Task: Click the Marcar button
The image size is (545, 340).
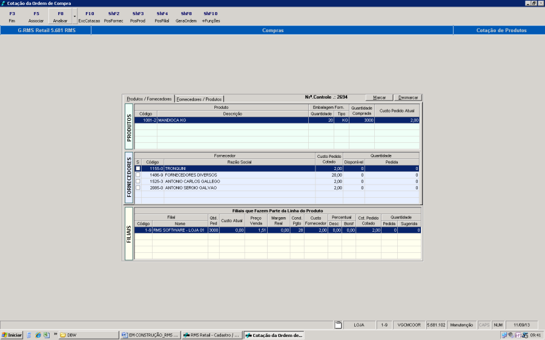Action: pos(379,97)
